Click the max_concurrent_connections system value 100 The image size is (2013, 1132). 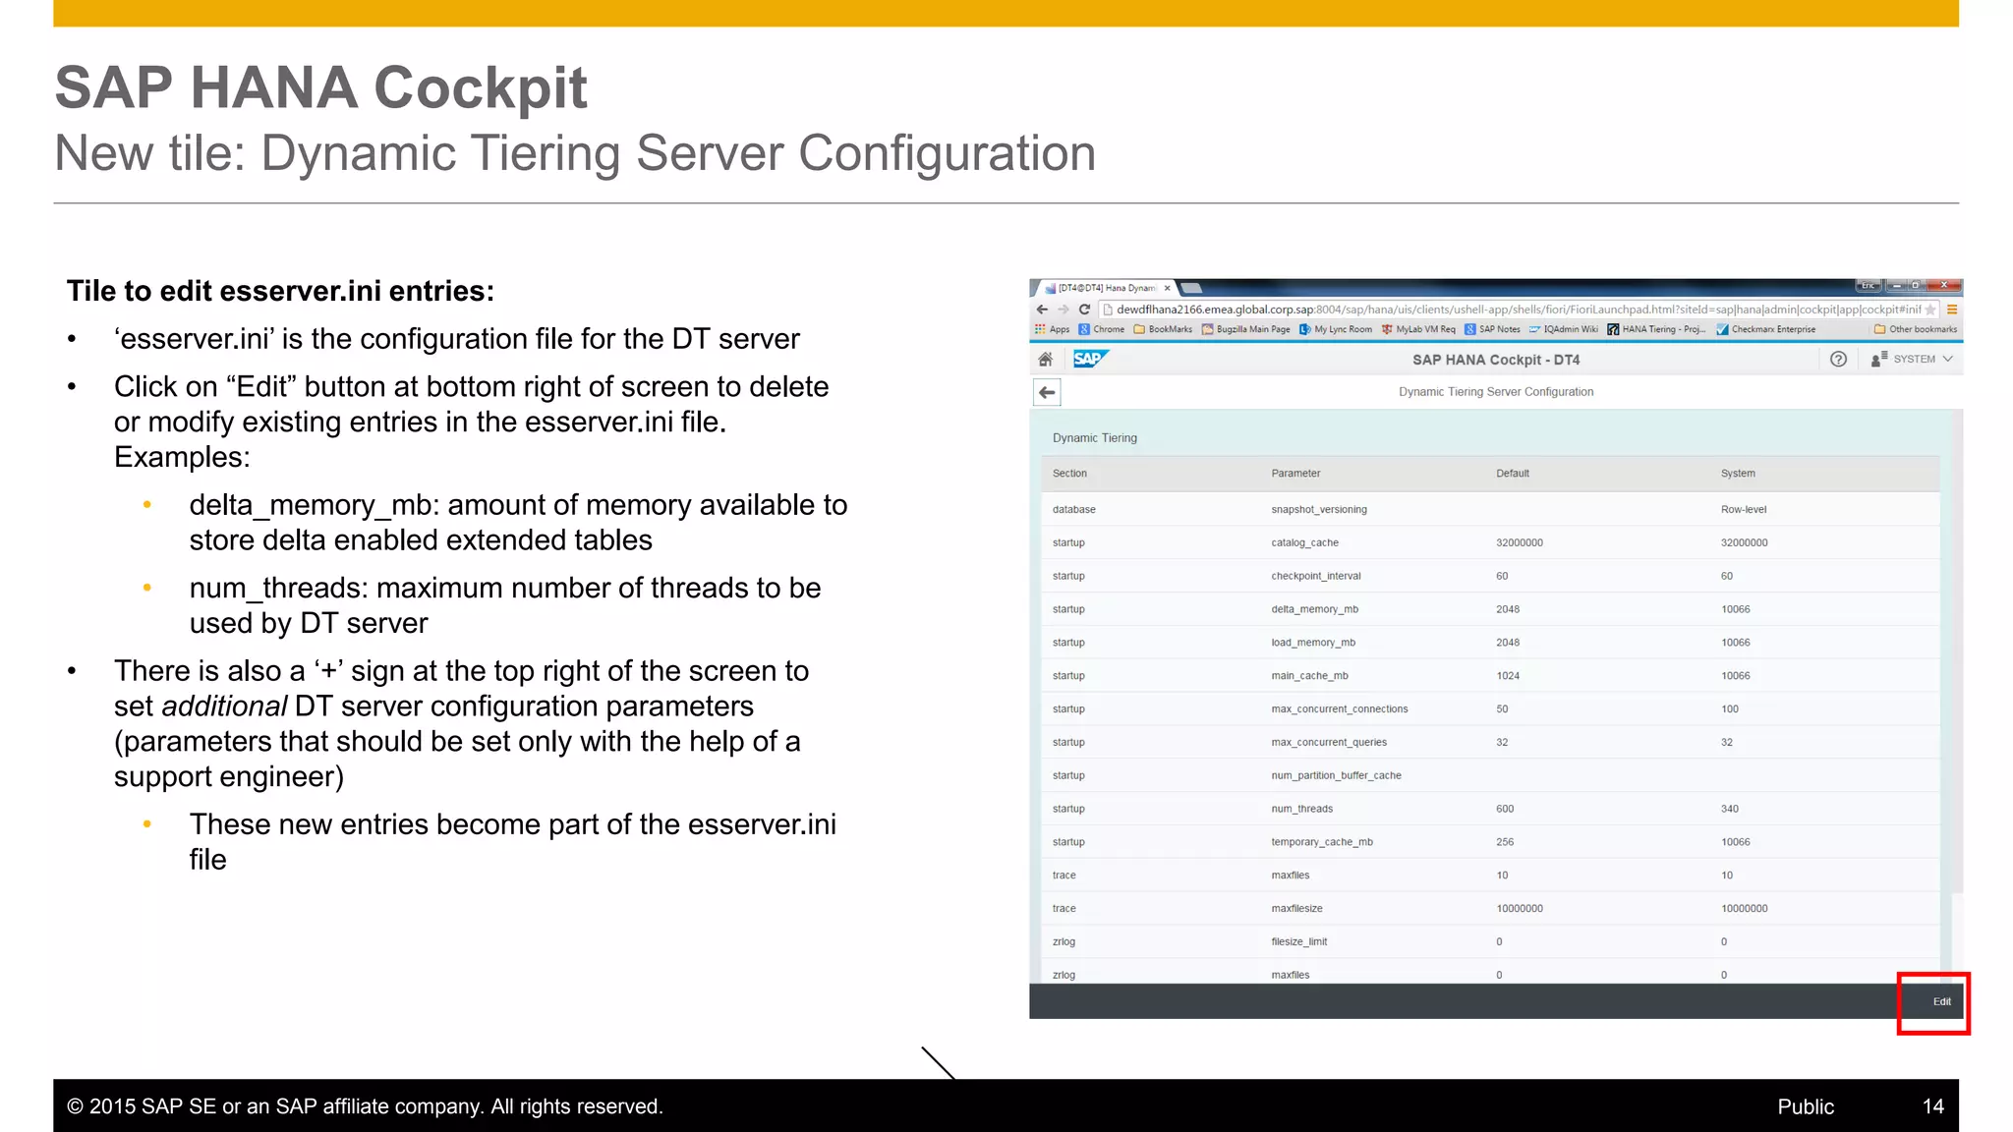[x=1730, y=709]
